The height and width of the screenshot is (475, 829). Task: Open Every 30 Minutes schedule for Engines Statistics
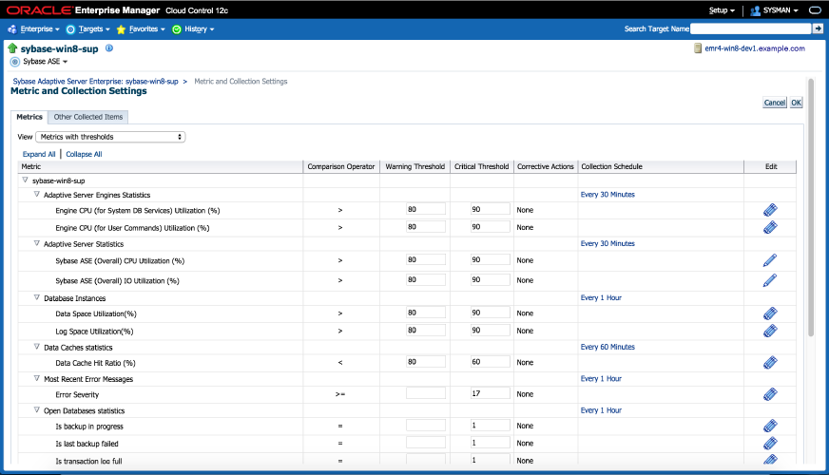click(607, 195)
